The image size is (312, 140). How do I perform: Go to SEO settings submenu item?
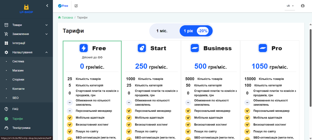16,98
